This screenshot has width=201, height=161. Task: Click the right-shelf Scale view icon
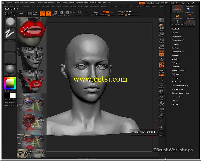pyautogui.click(x=161, y=98)
